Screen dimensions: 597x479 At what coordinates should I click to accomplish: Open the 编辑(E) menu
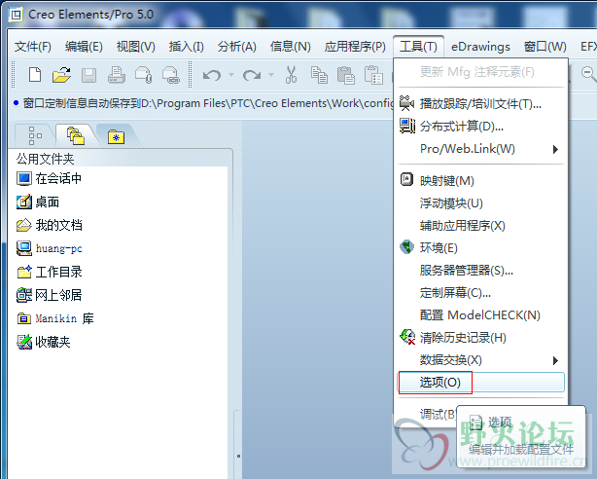coord(84,47)
